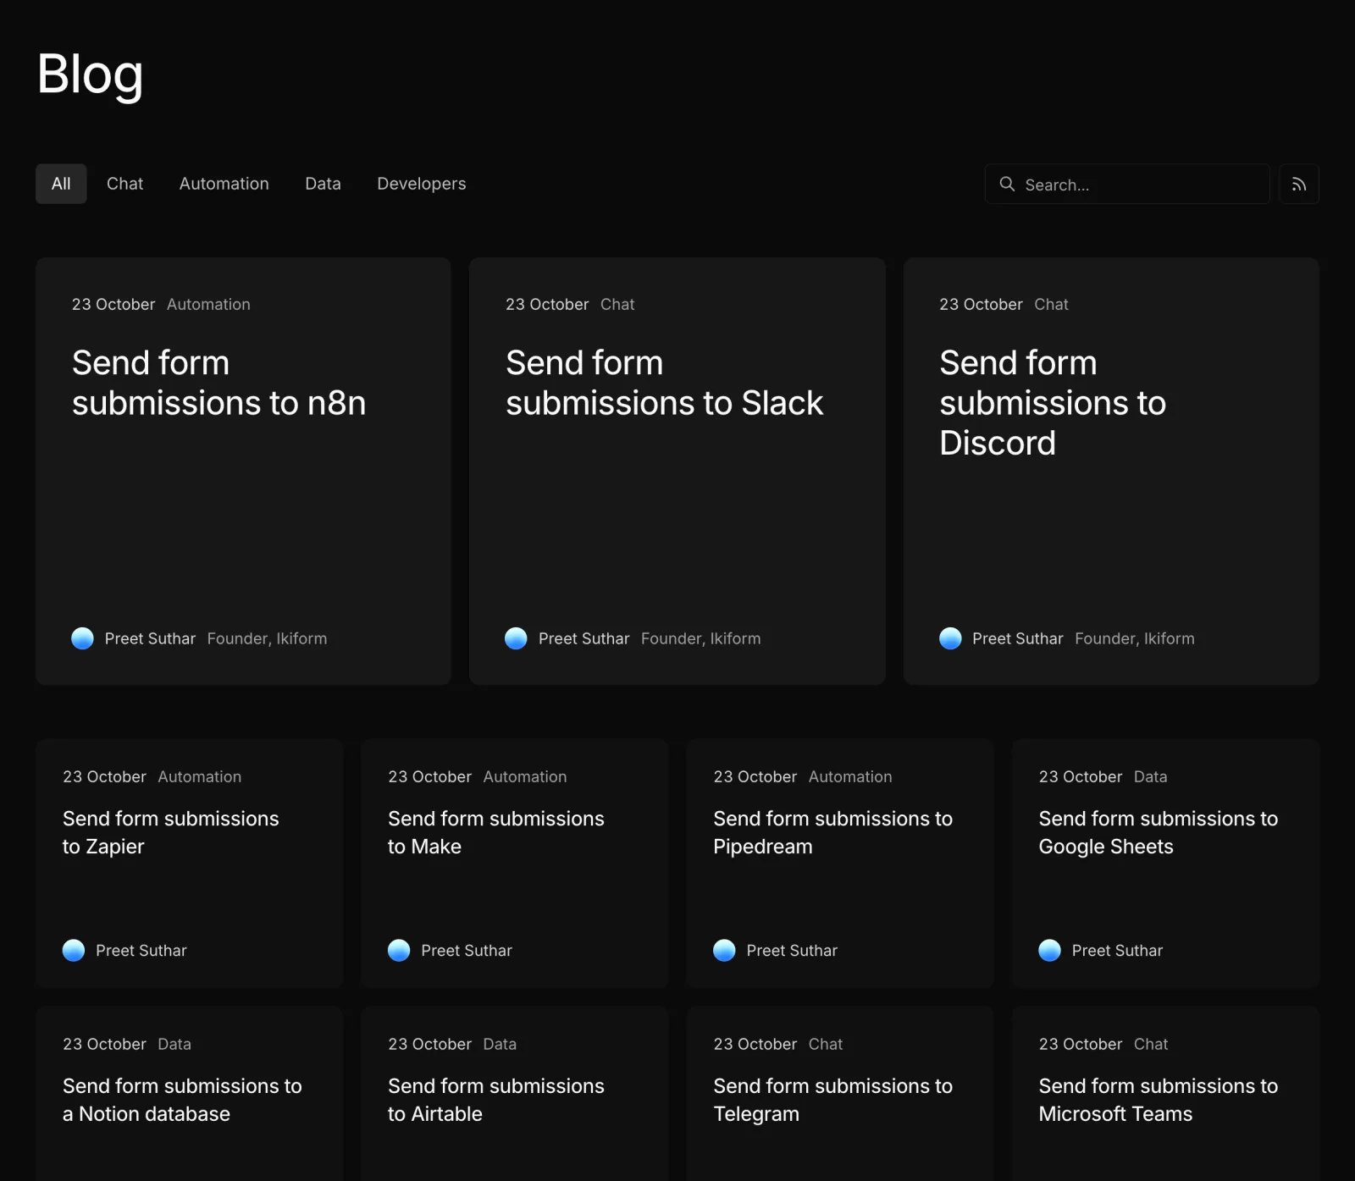Screen dimensions: 1355x1181
Task: Click the Data tag on Airtable card
Action: coord(500,1044)
